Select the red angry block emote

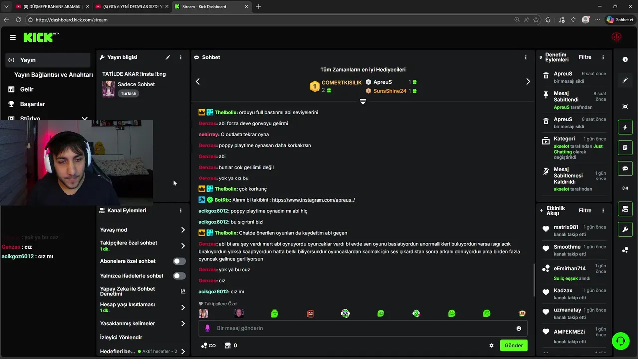click(x=310, y=313)
